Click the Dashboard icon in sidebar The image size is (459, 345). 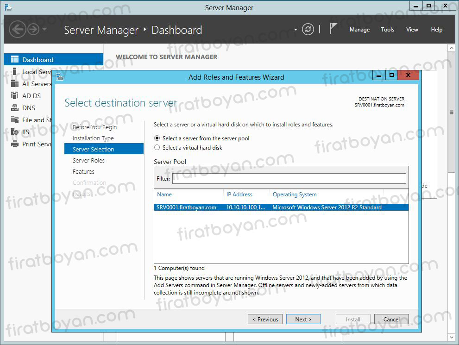[x=15, y=59]
